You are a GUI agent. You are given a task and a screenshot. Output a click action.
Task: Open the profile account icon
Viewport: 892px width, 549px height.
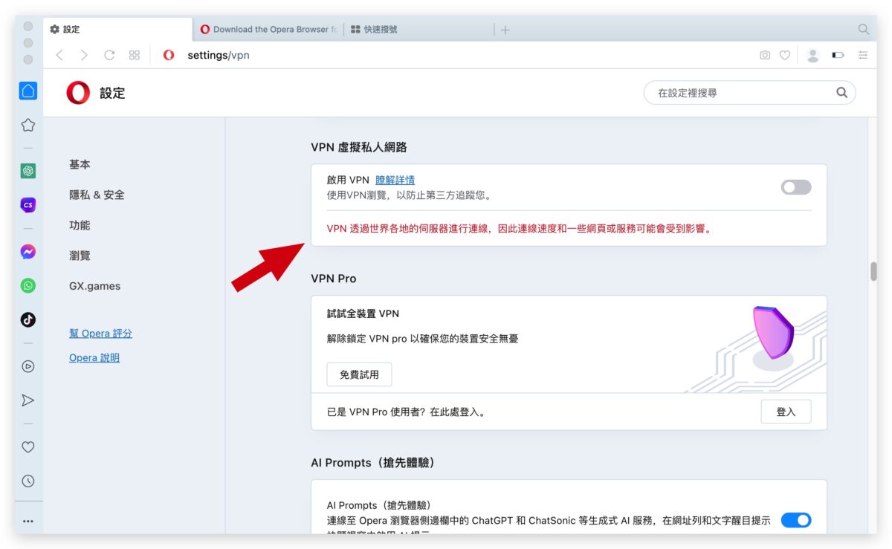click(x=812, y=55)
